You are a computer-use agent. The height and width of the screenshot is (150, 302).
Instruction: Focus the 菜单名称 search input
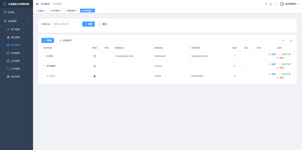coord(65,24)
